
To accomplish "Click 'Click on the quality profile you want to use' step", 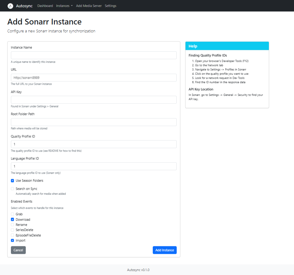I will [x=222, y=74].
